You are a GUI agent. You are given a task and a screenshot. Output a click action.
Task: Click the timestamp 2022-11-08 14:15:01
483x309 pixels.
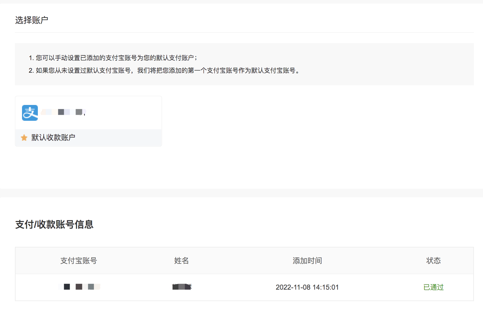click(x=307, y=287)
